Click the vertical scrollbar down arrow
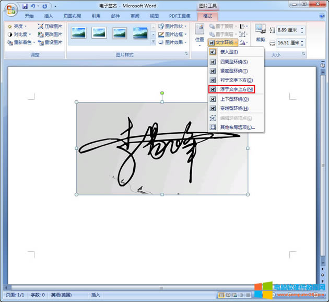 tap(323, 263)
